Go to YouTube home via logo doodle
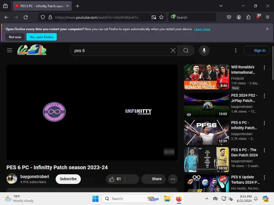 [x=32, y=50]
